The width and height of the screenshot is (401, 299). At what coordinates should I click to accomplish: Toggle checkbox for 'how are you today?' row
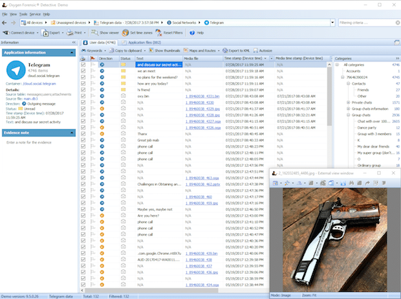[x=83, y=83]
